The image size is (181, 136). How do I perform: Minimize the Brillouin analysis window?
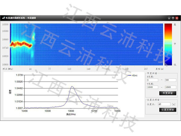pyautogui.click(x=169, y=18)
